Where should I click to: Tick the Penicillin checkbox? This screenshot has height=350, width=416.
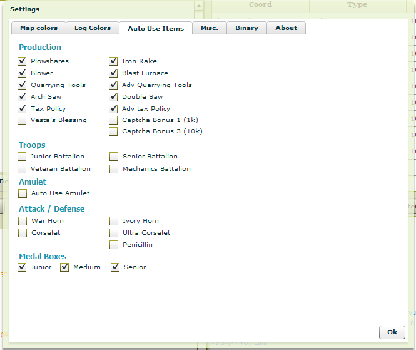[113, 245]
